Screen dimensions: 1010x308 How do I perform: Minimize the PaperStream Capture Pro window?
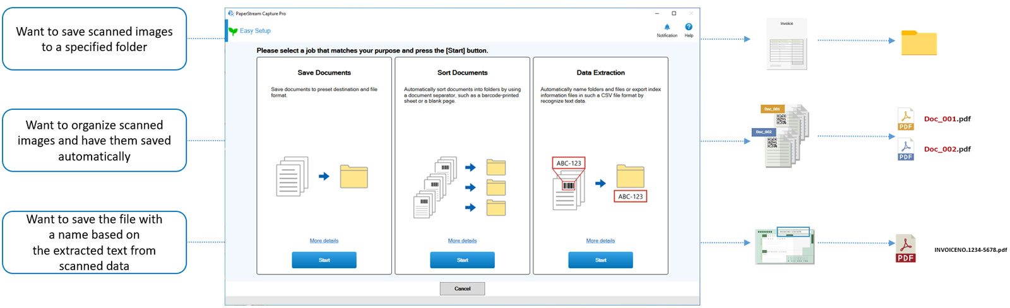(x=656, y=13)
